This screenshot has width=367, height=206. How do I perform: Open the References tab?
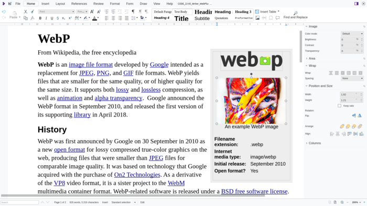coord(79,4)
